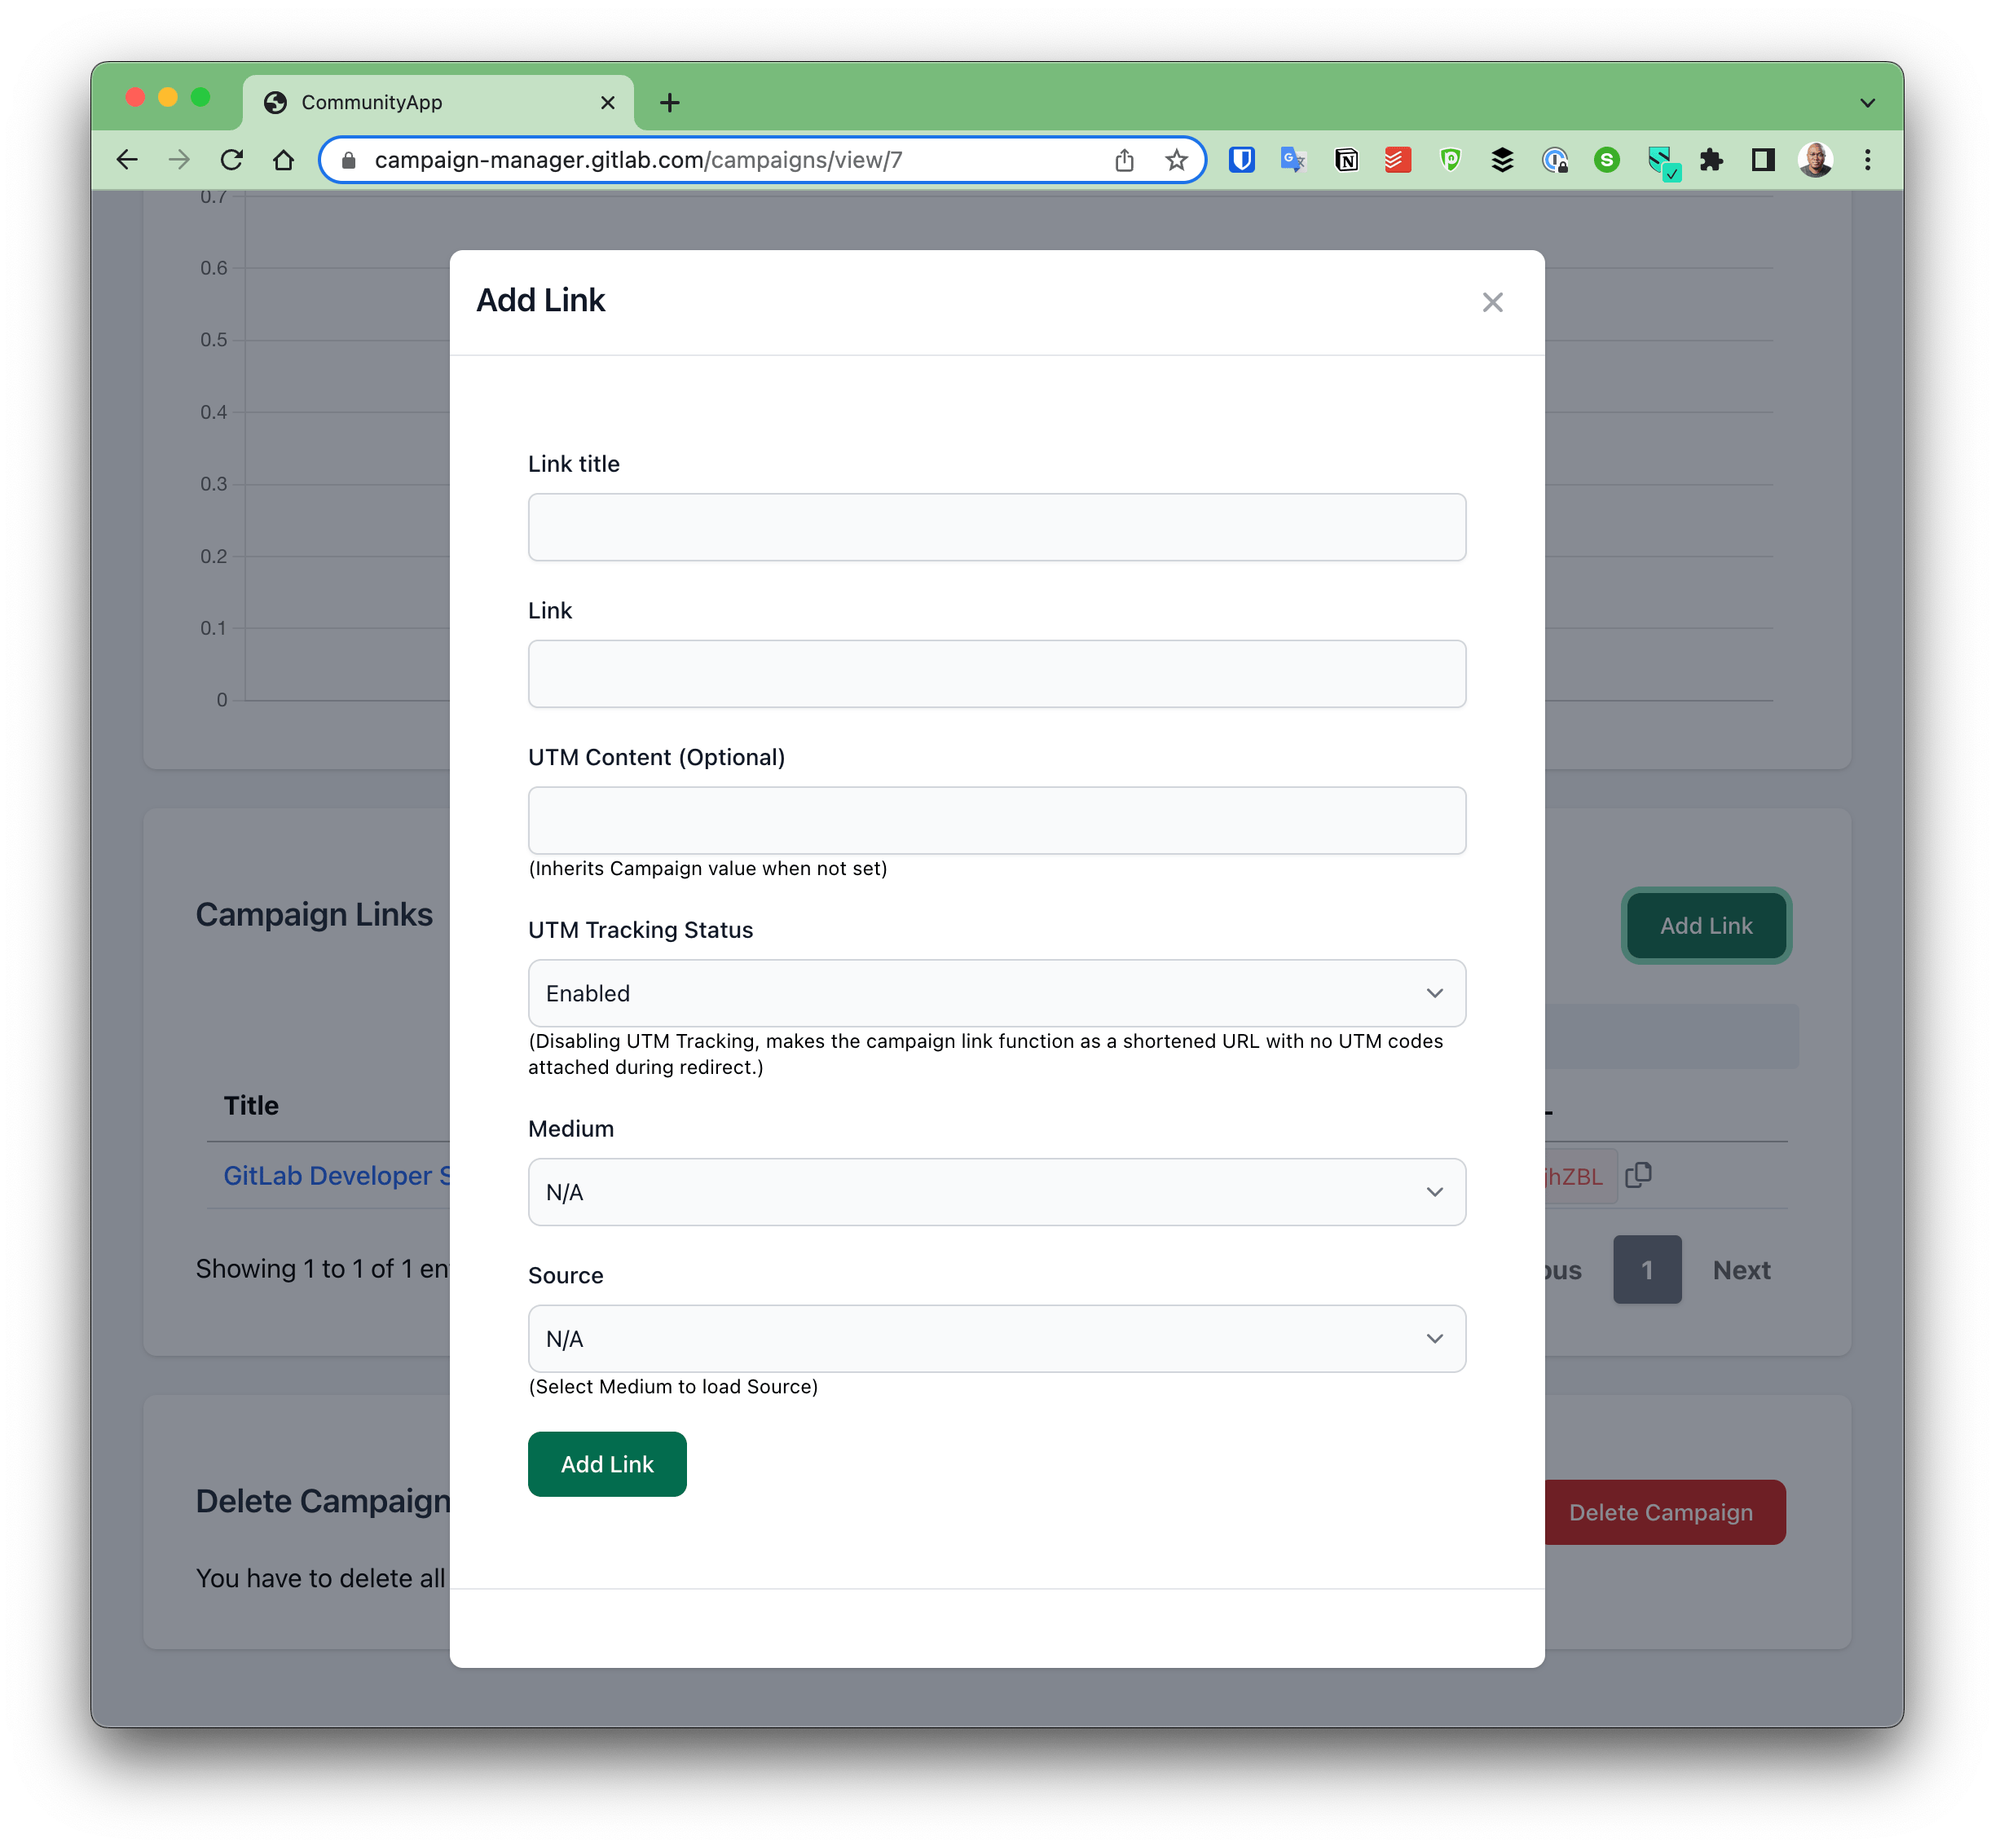Screen dimensions: 1995x1848
Task: Close the Add Link modal
Action: click(x=1493, y=301)
